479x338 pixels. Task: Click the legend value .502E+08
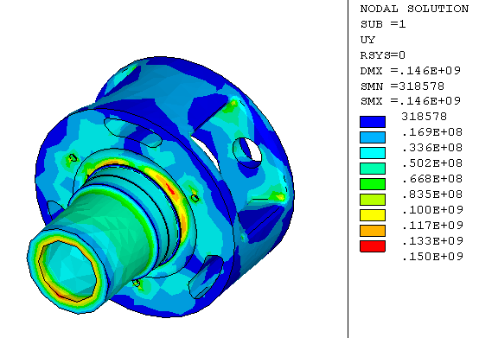pos(432,163)
